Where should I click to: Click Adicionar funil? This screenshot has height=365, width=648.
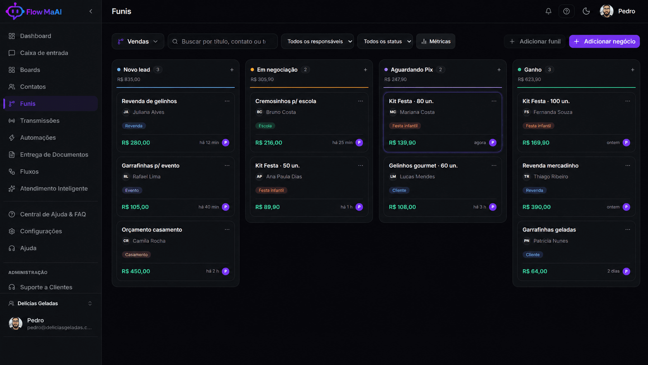[535, 42]
